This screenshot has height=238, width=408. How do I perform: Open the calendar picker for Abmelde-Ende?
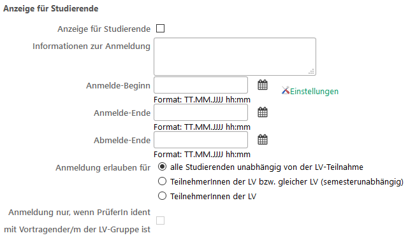263,139
